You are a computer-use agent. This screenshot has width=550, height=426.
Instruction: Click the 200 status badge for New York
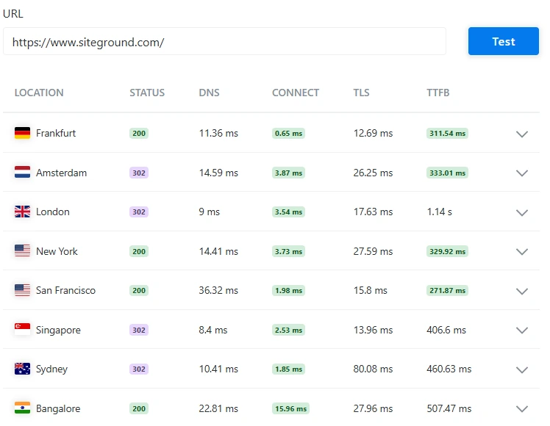tap(139, 251)
